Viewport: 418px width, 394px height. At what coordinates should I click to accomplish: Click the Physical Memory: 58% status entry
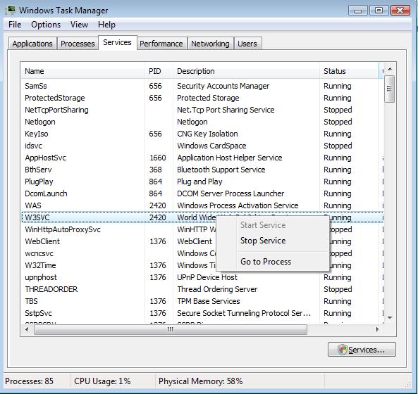[x=200, y=381]
